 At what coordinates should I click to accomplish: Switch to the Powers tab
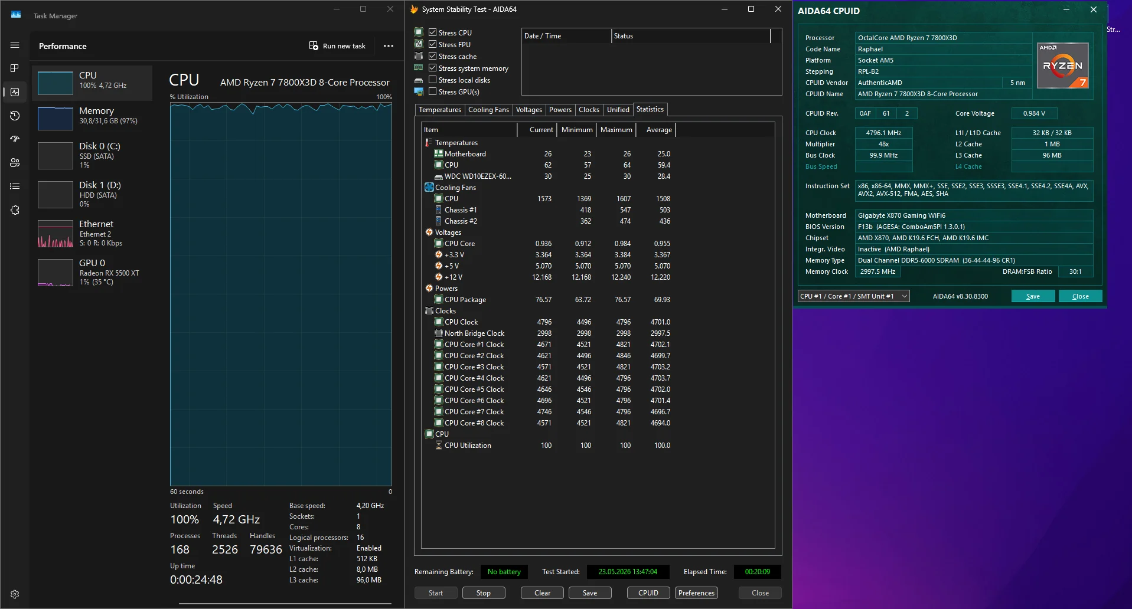(560, 110)
